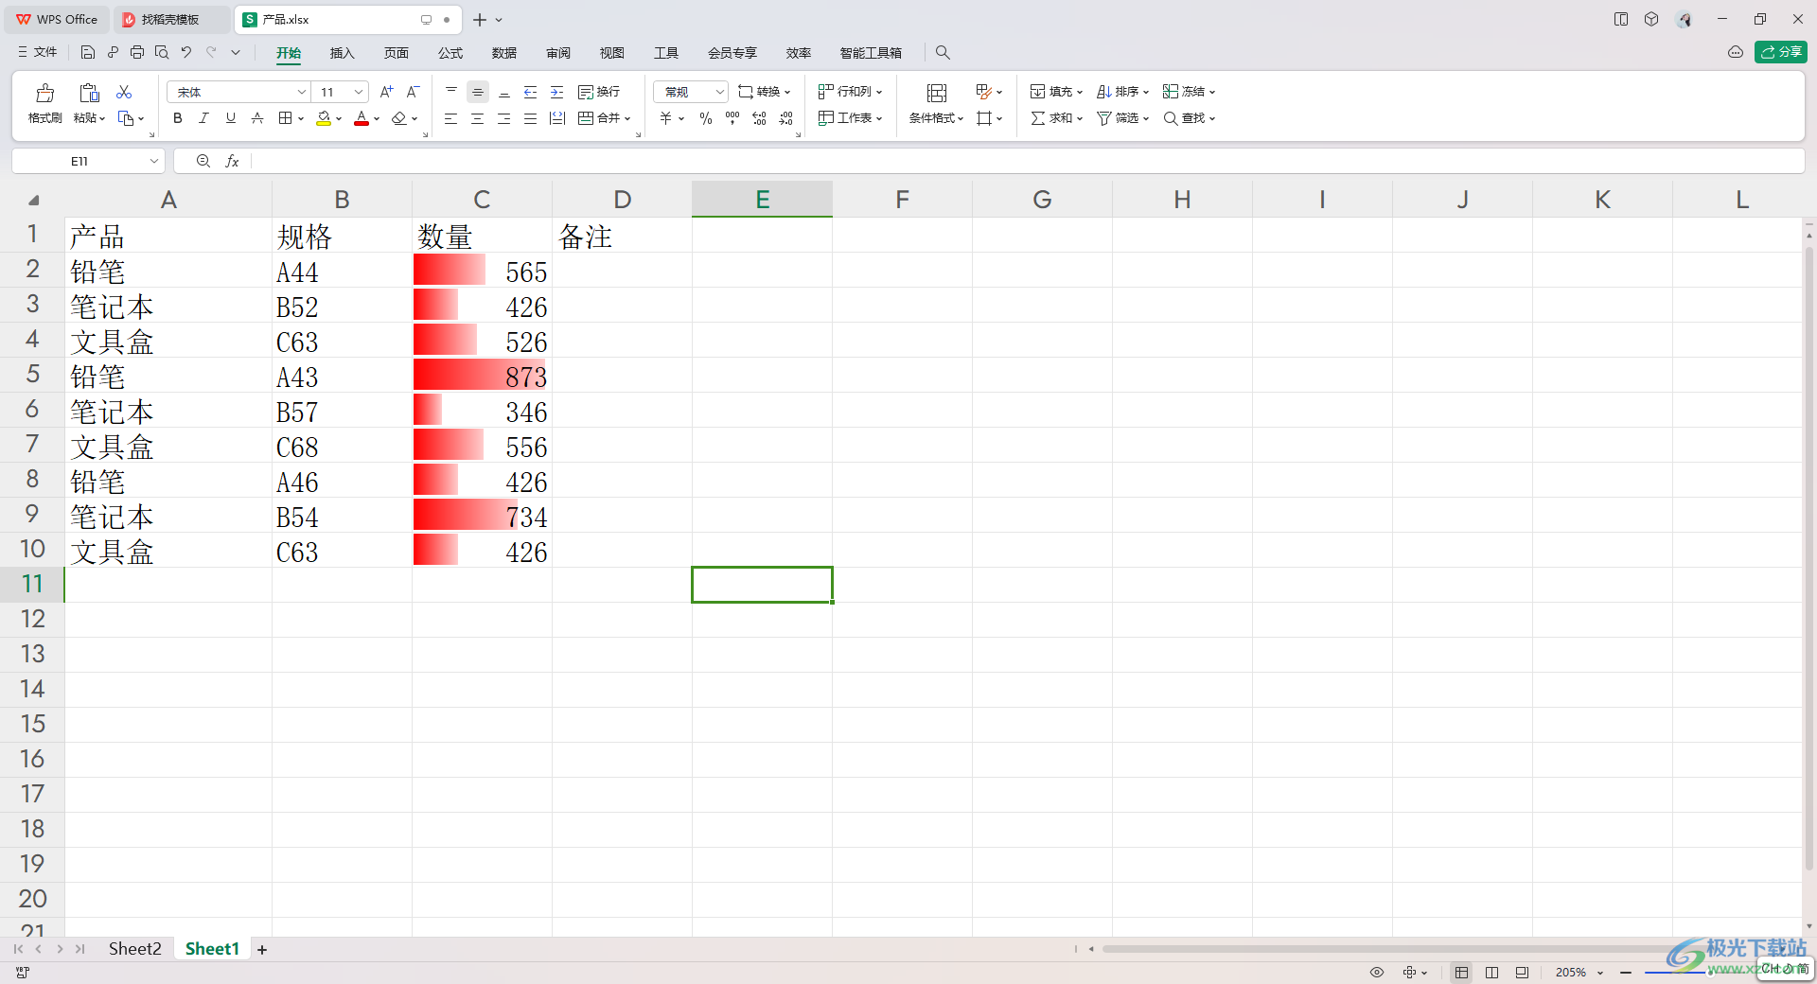This screenshot has width=1817, height=984.
Task: Click the Cut scissors icon
Action: (x=124, y=92)
